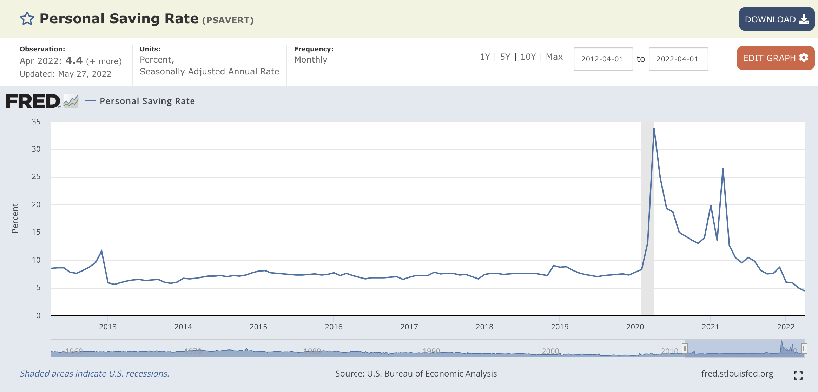Select the 1Y range option
This screenshot has width=818, height=392.
(484, 57)
